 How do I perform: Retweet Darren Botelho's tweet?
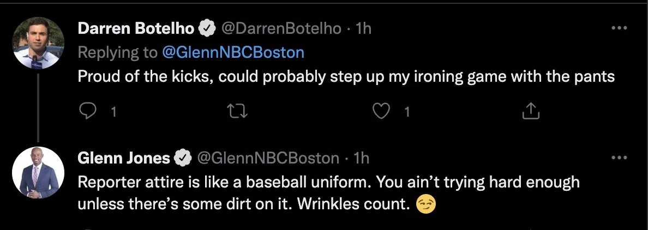point(238,112)
